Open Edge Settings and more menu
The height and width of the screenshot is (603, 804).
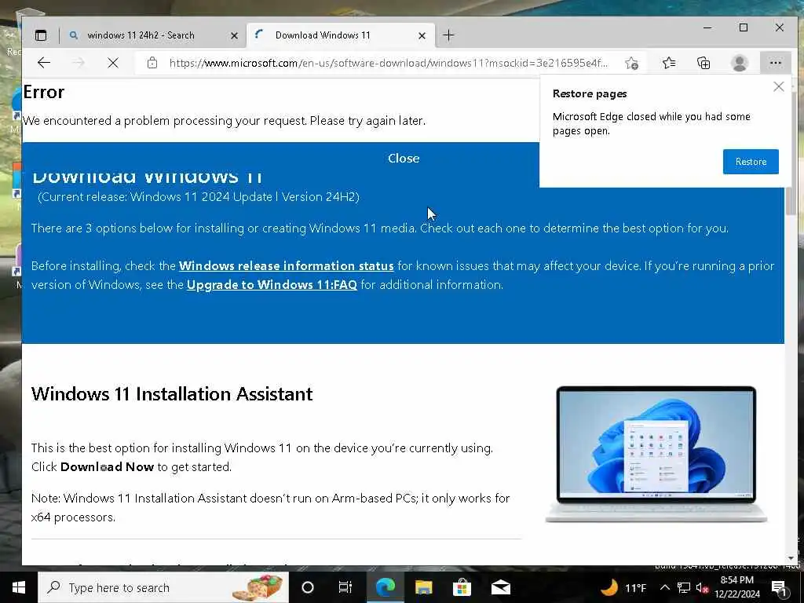tap(775, 63)
